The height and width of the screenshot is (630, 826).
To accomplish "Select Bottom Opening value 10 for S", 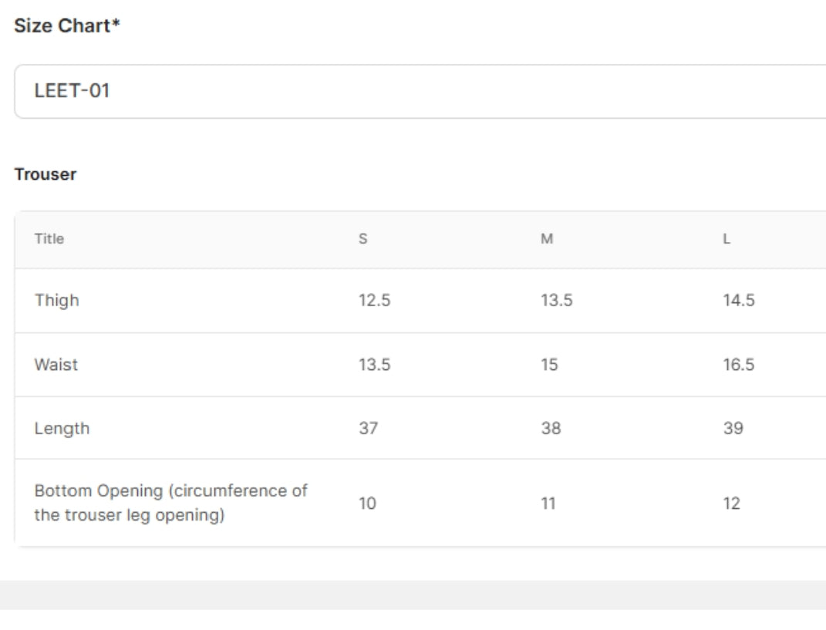I will 367,504.
